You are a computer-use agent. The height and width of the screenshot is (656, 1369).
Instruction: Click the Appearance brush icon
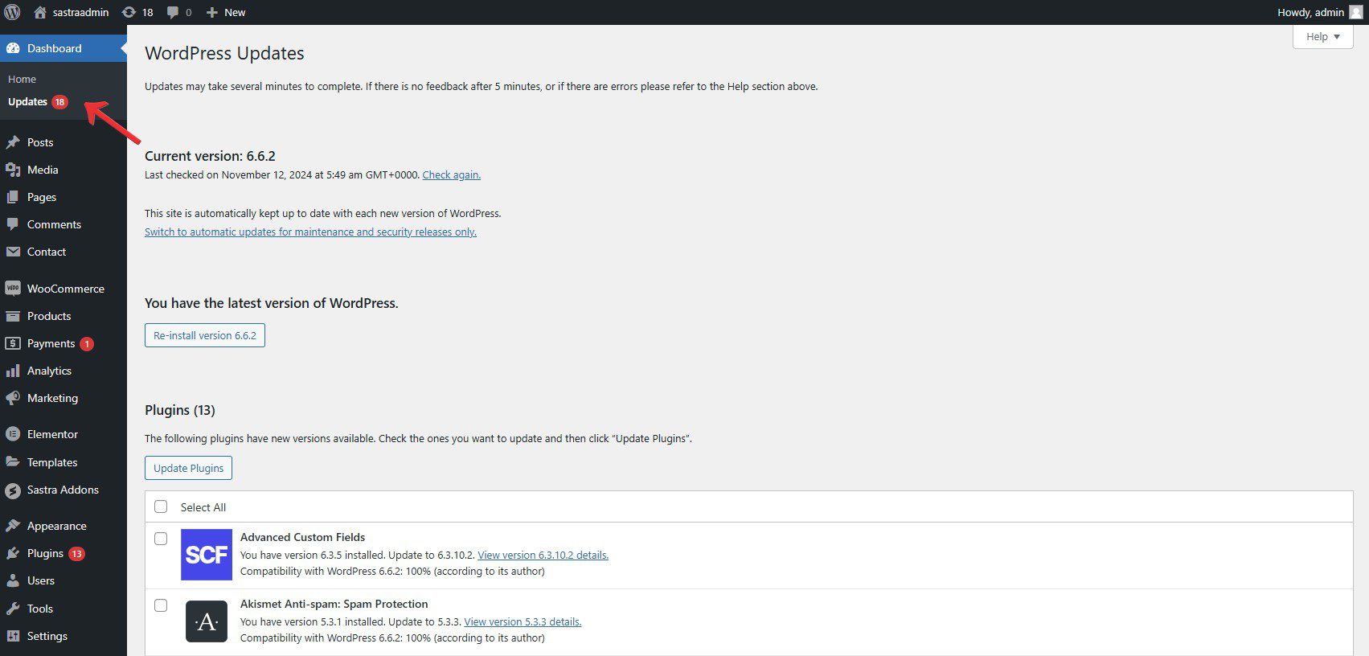13,526
